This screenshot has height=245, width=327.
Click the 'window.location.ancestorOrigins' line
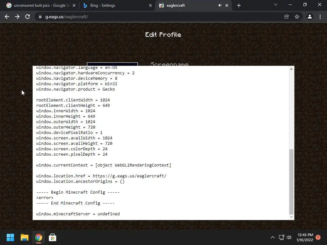coord(80,182)
